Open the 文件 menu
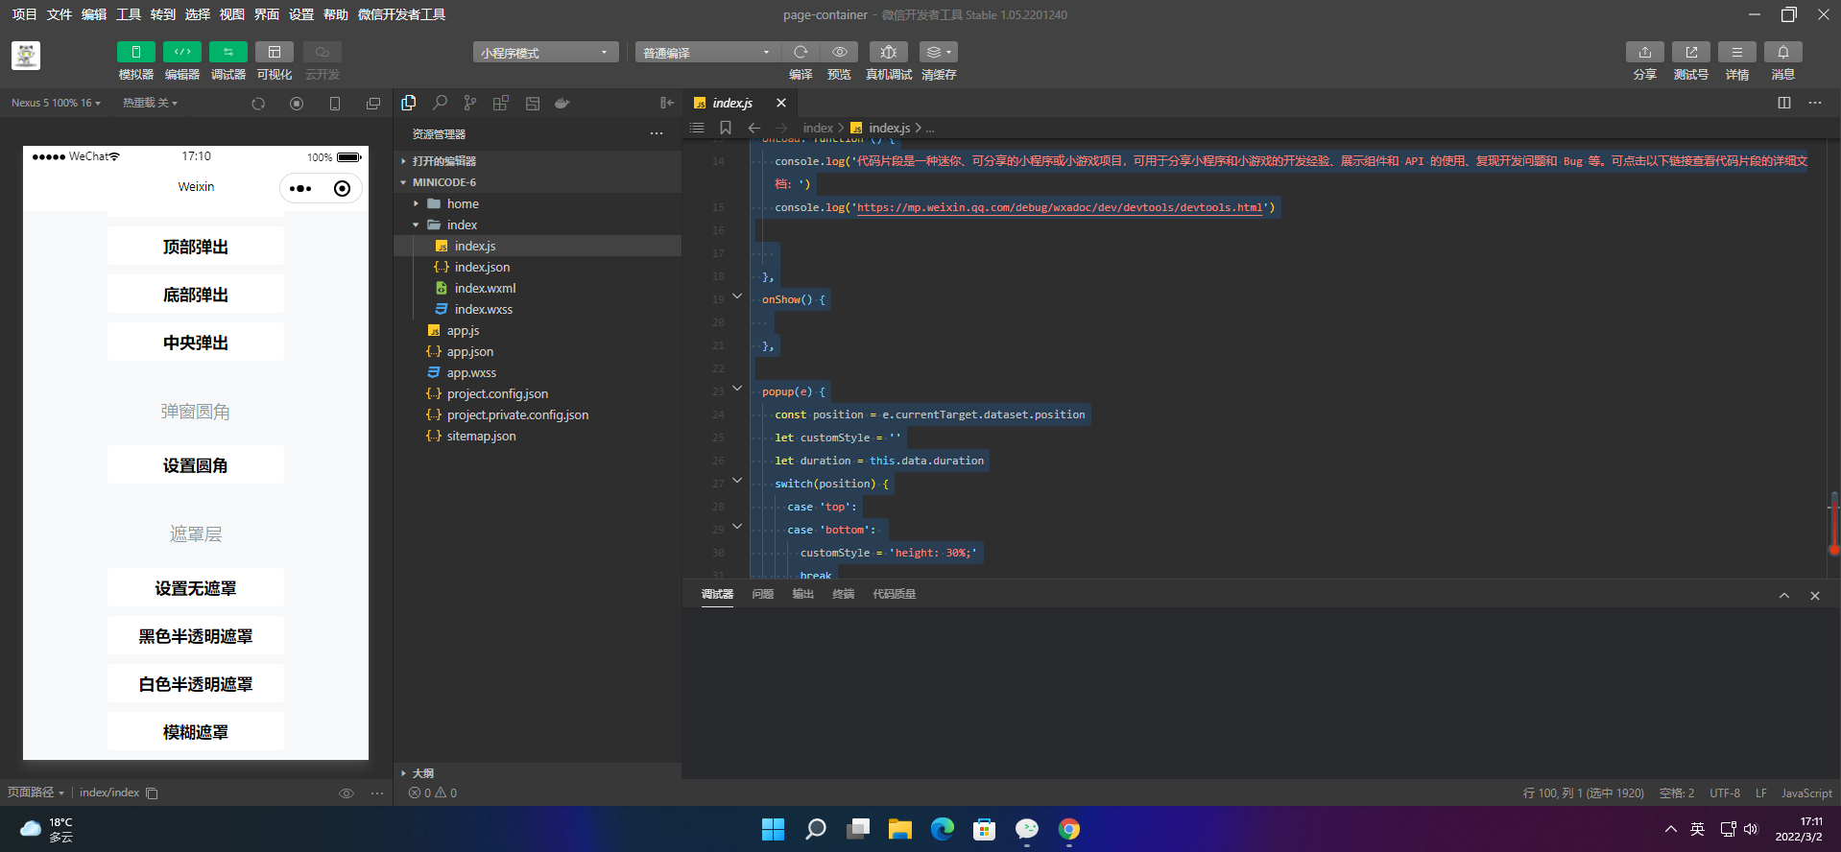The image size is (1841, 852). tap(60, 14)
